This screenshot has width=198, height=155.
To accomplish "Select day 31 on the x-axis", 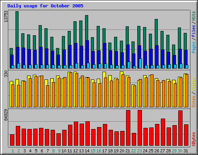I will [186, 151].
